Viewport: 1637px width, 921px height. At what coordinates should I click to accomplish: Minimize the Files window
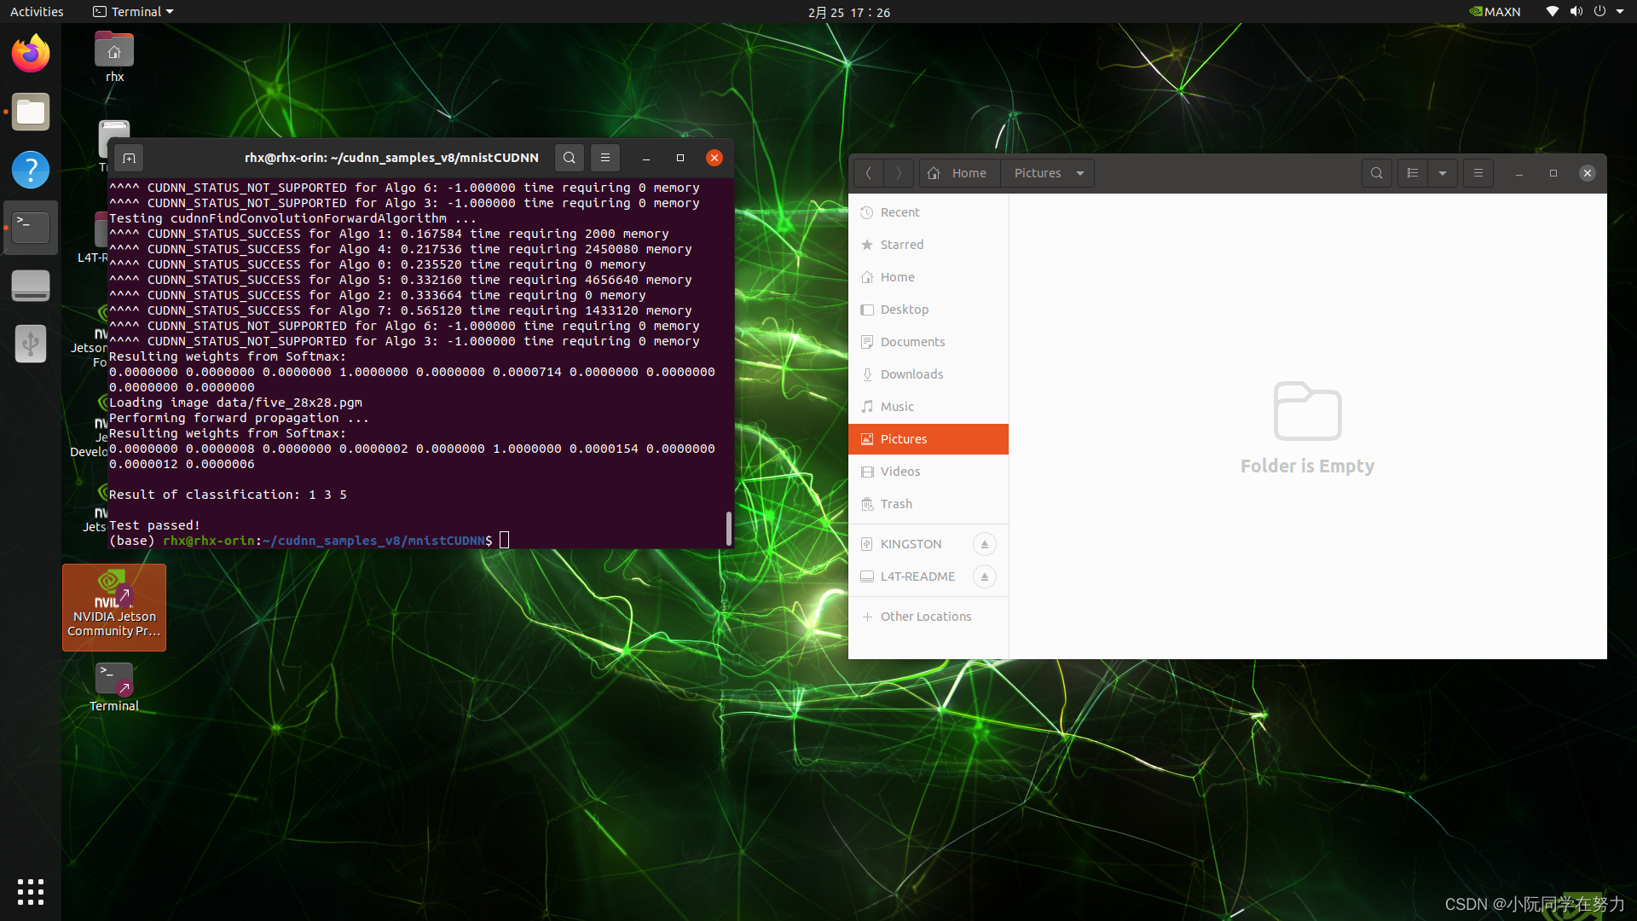tap(1518, 173)
